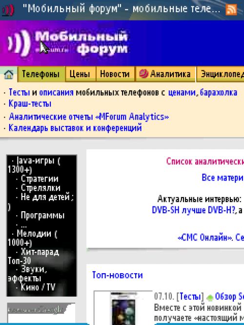Viewport: 244px width, 325px height.
Task: Click the site favicon in the title bar
Action: [8, 10]
